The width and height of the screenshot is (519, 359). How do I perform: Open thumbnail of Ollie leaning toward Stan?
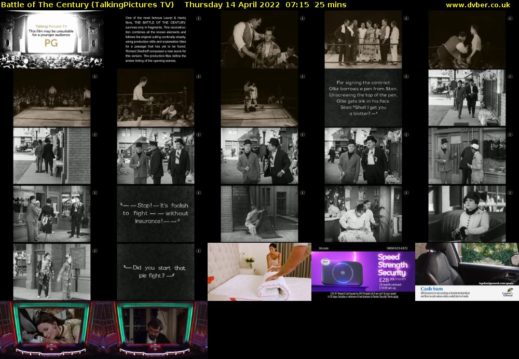259,156
